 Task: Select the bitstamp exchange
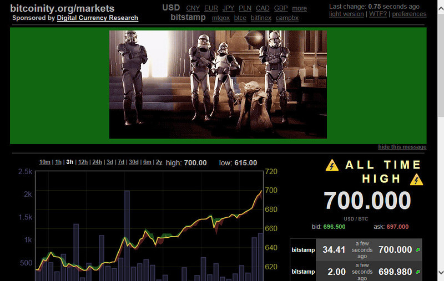(188, 17)
